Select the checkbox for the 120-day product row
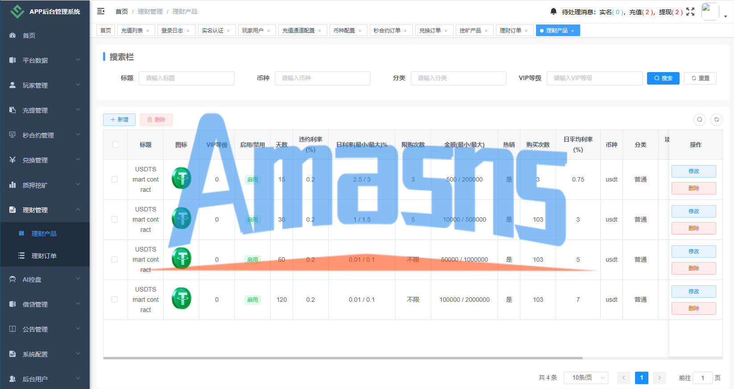 tap(115, 300)
